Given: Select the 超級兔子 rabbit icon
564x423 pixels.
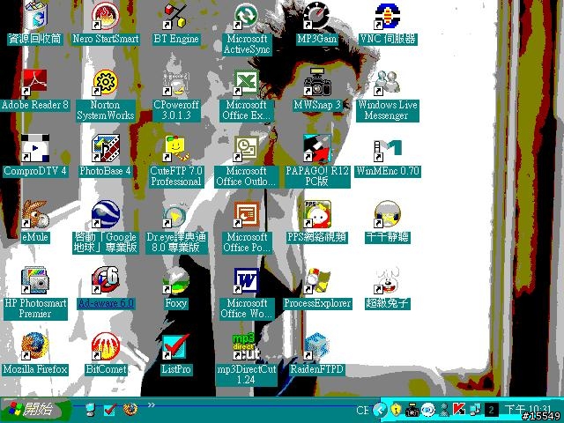Looking at the screenshot, I should coord(387,280).
